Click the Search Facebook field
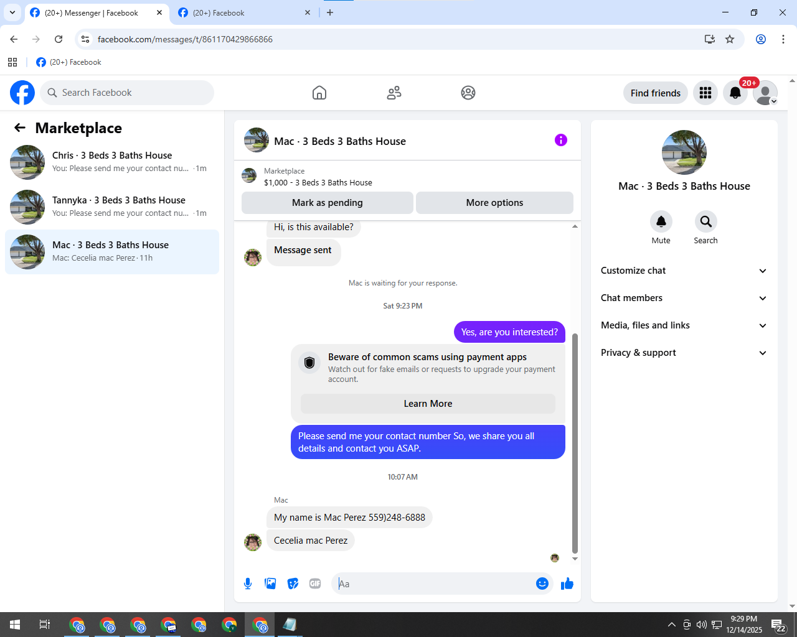Image resolution: width=797 pixels, height=637 pixels. [x=127, y=93]
